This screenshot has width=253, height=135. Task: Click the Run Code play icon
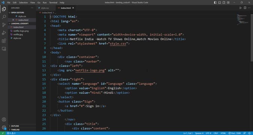pos(240,8)
